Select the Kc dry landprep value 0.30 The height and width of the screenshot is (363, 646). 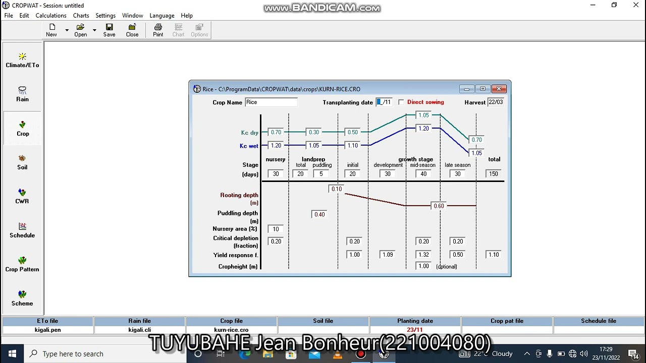[314, 133]
